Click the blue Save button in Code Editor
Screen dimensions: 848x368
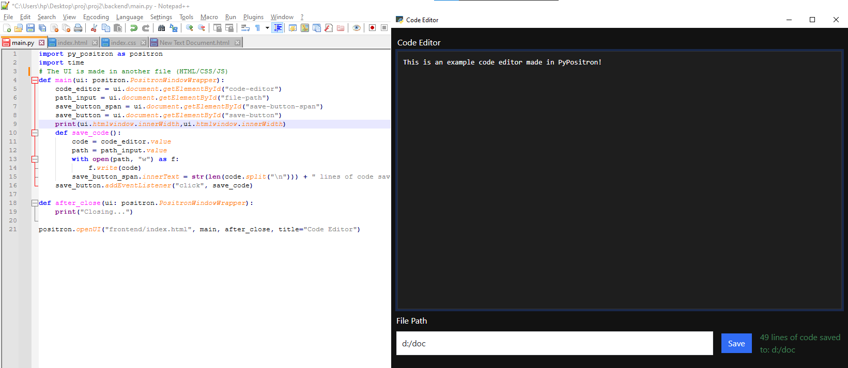736,343
